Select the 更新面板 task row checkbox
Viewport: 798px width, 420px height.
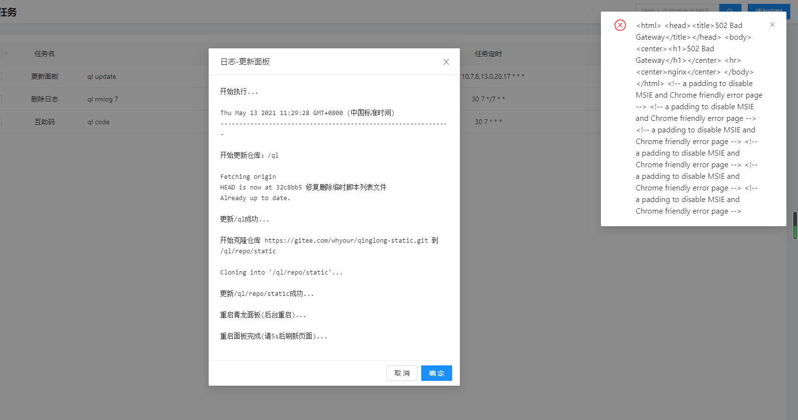0,76
